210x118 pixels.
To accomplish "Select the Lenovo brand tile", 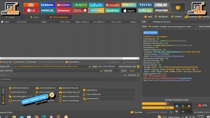I will coord(64,10).
